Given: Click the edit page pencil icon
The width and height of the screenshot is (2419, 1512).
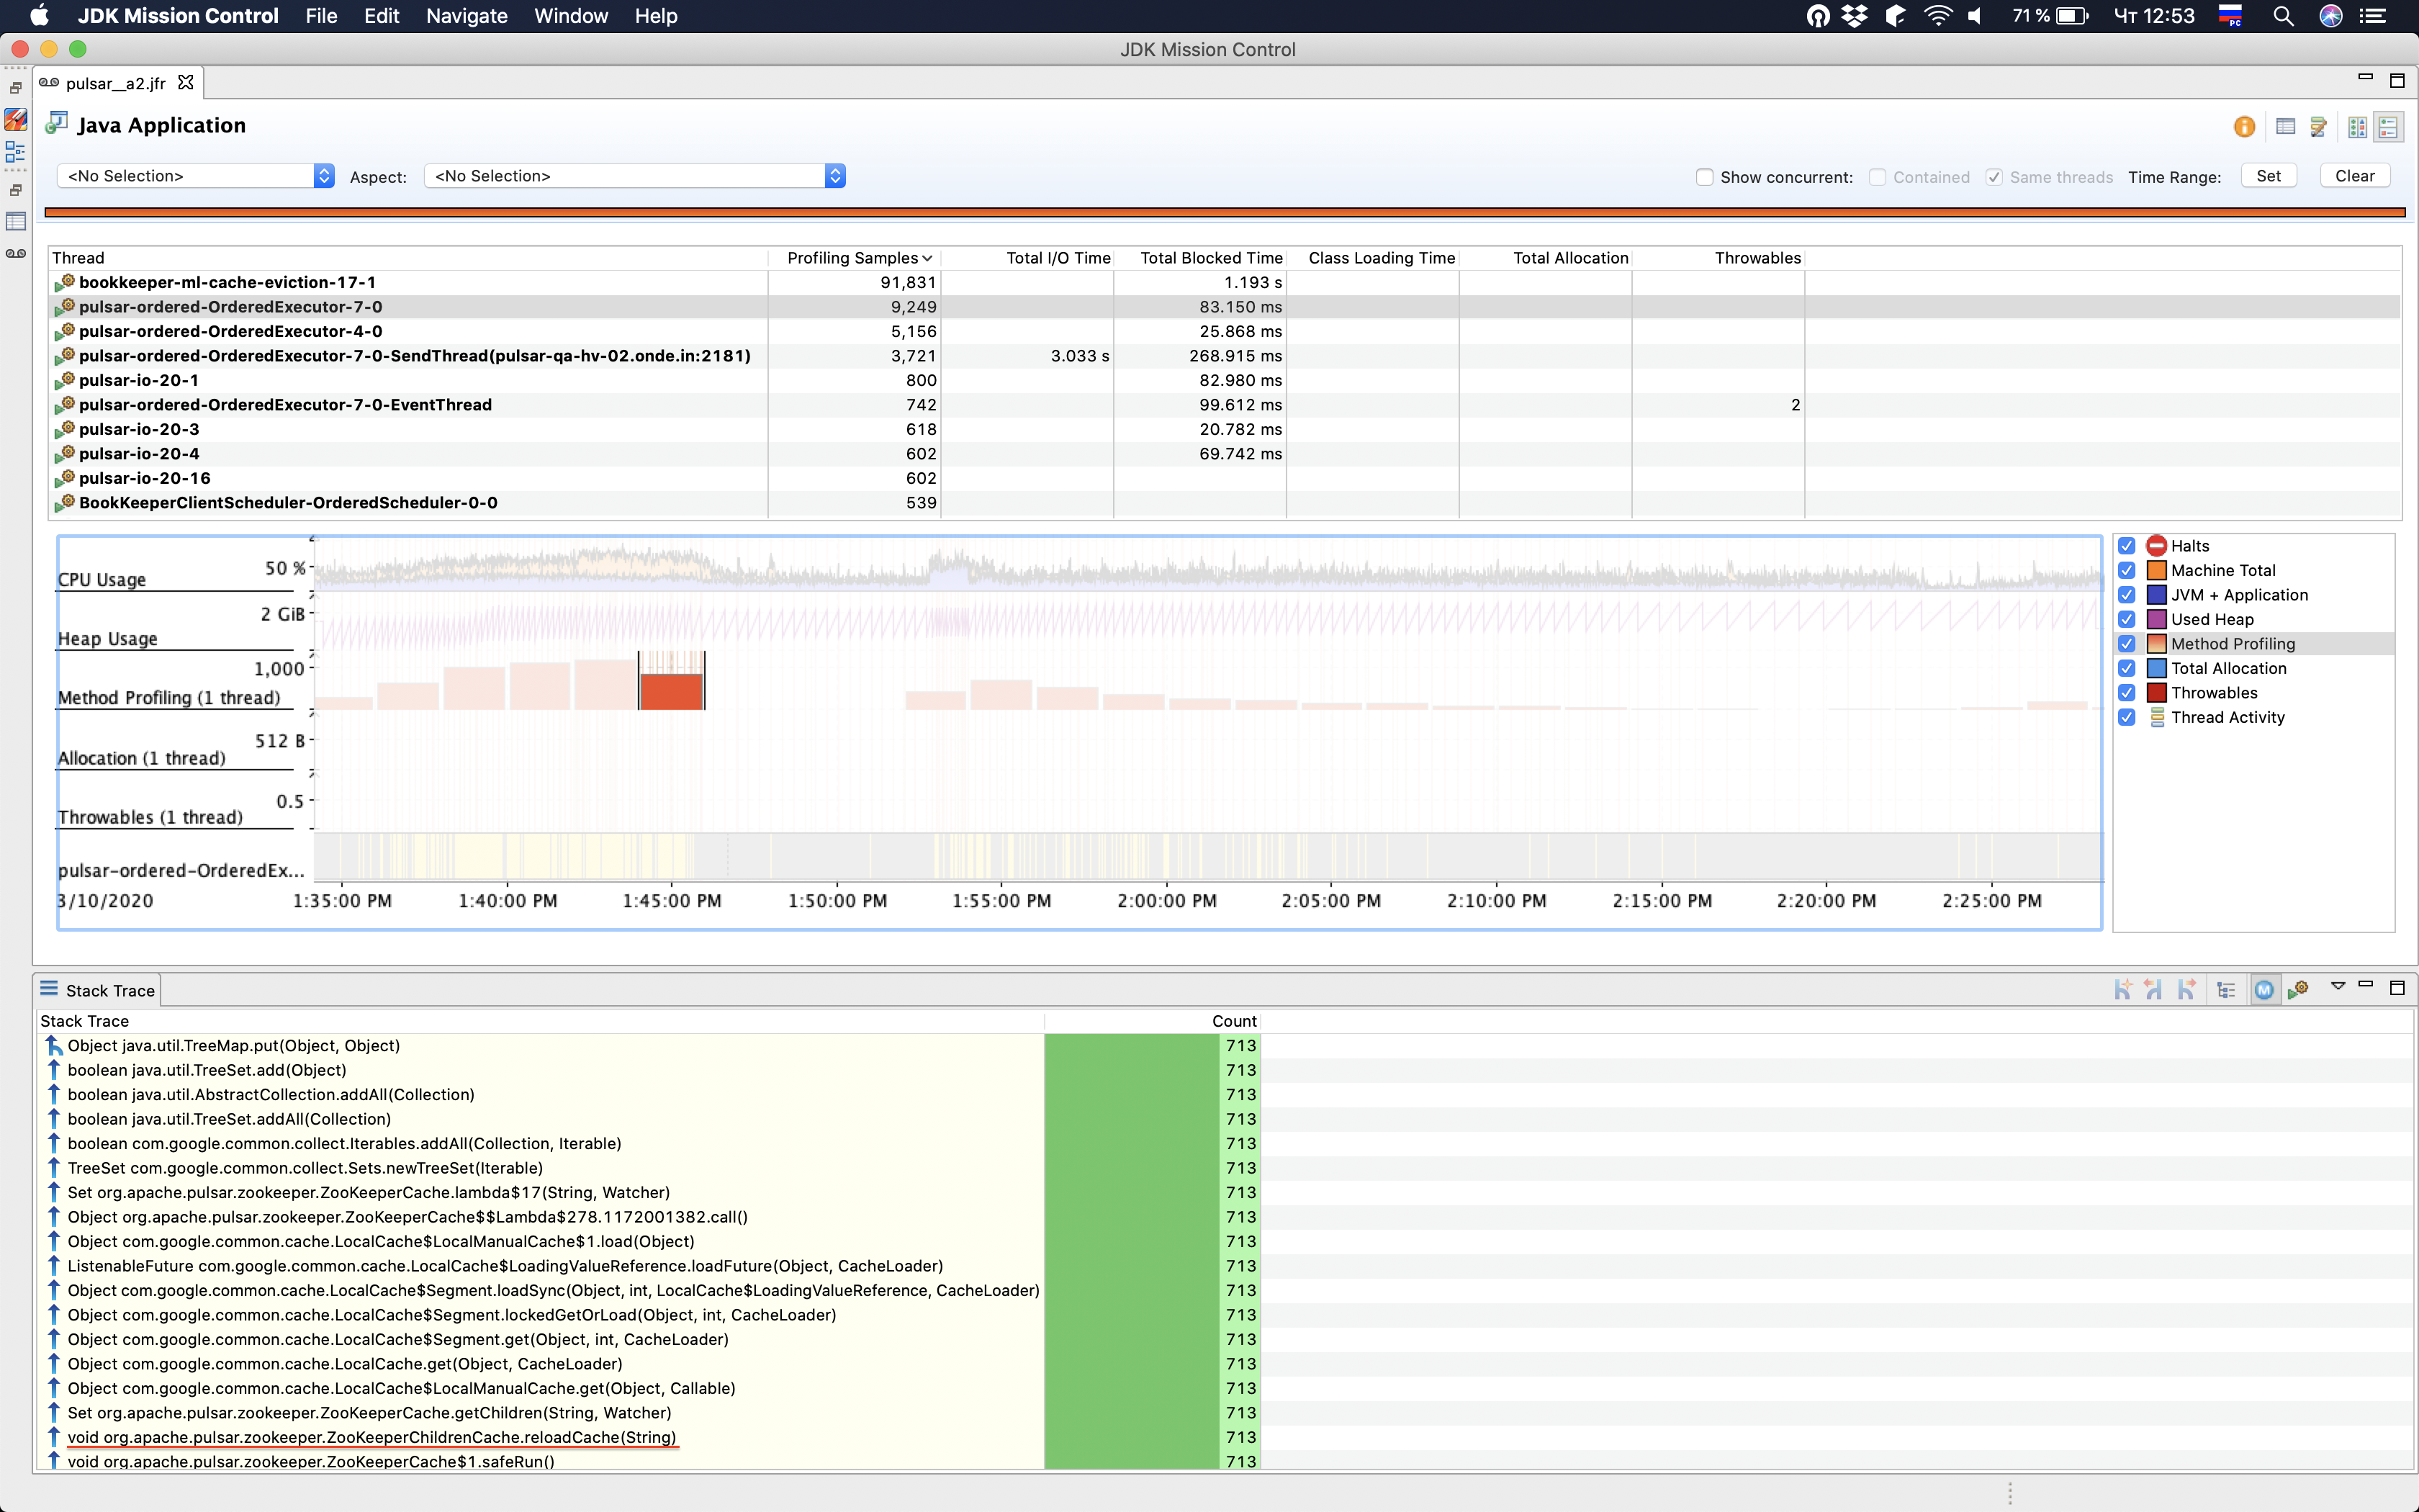Looking at the screenshot, I should coord(2318,126).
